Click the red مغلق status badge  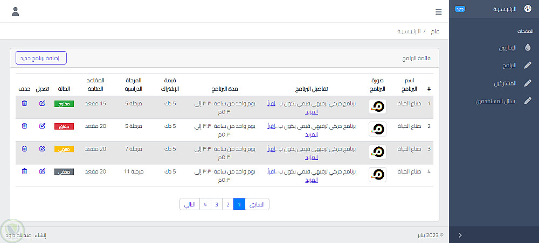(64, 126)
